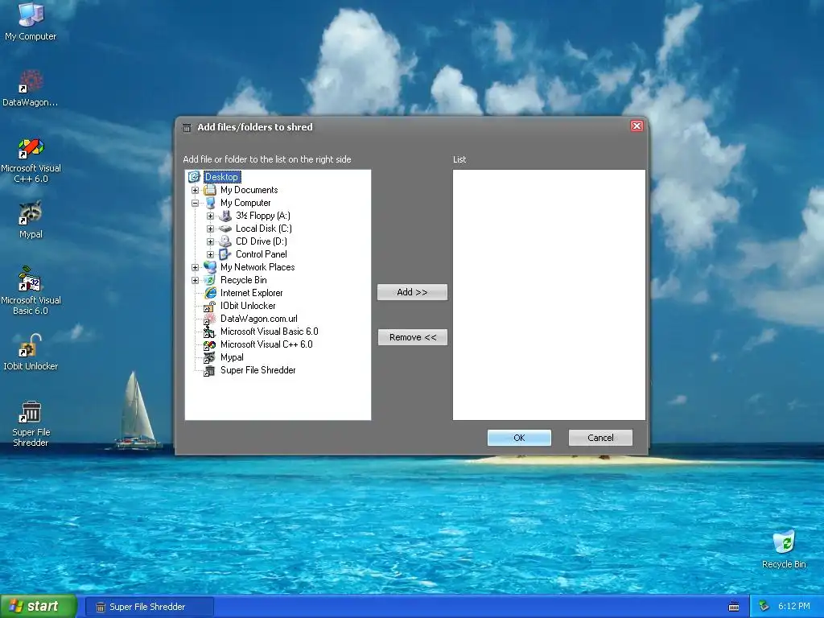Open IObit Unlocker desktop shortcut
The height and width of the screenshot is (618, 824).
[x=31, y=352]
